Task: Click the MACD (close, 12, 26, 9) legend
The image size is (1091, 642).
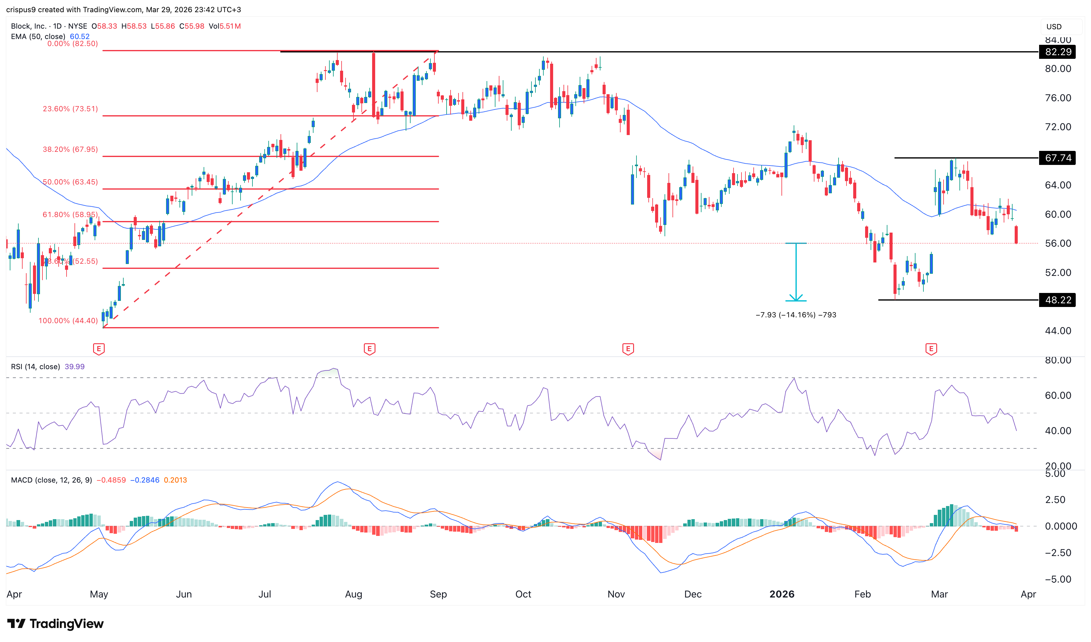Action: pyautogui.click(x=51, y=480)
